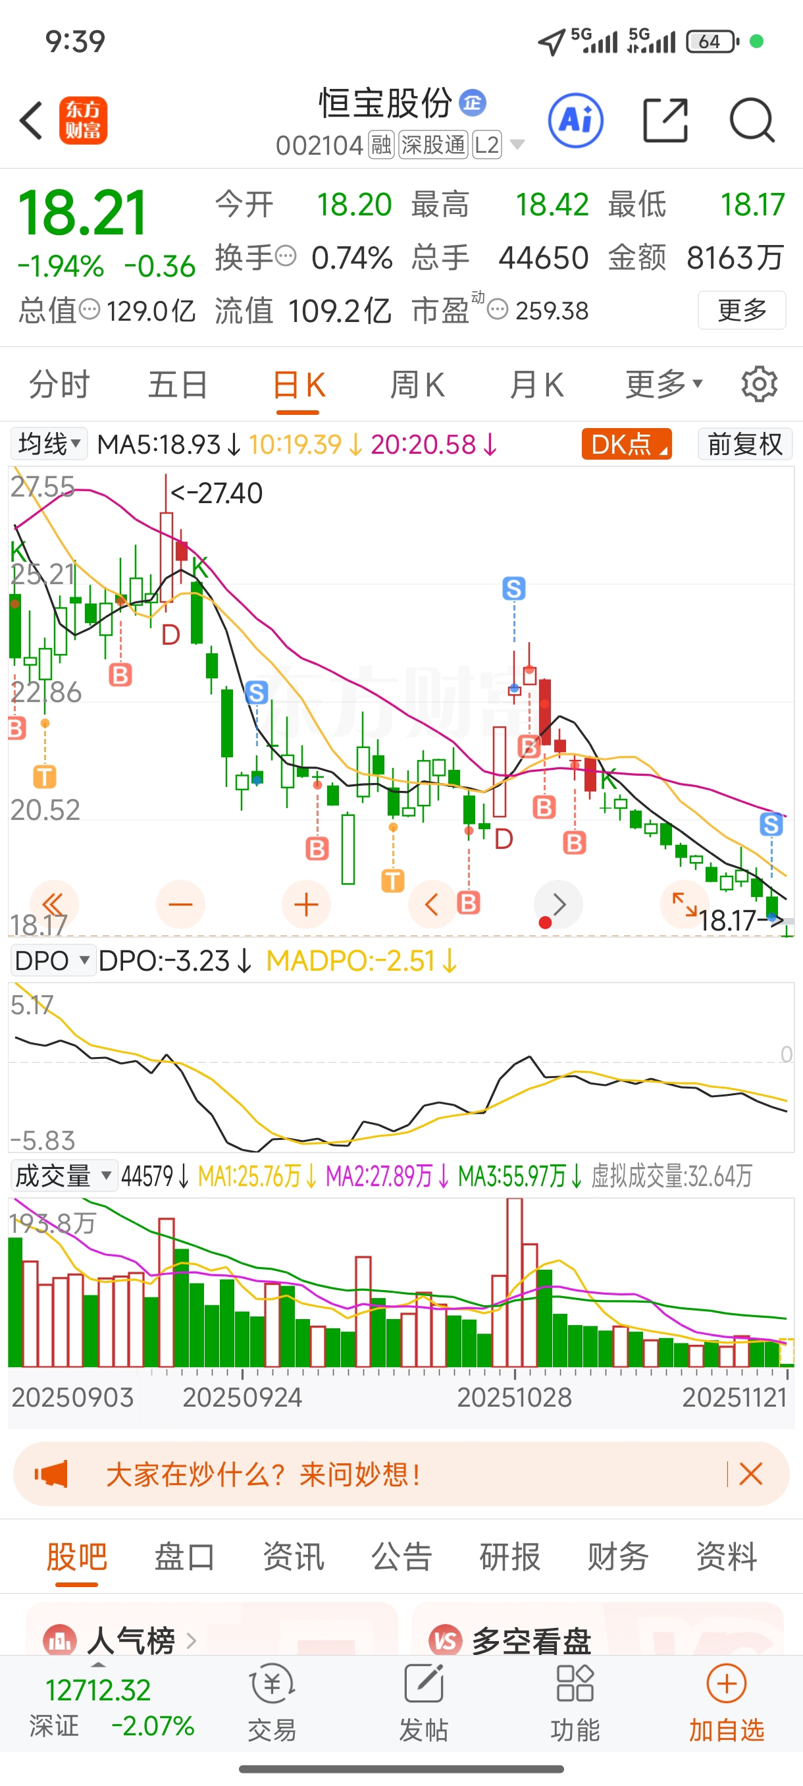
Task: Switch to the 周K tab
Action: [x=418, y=385]
